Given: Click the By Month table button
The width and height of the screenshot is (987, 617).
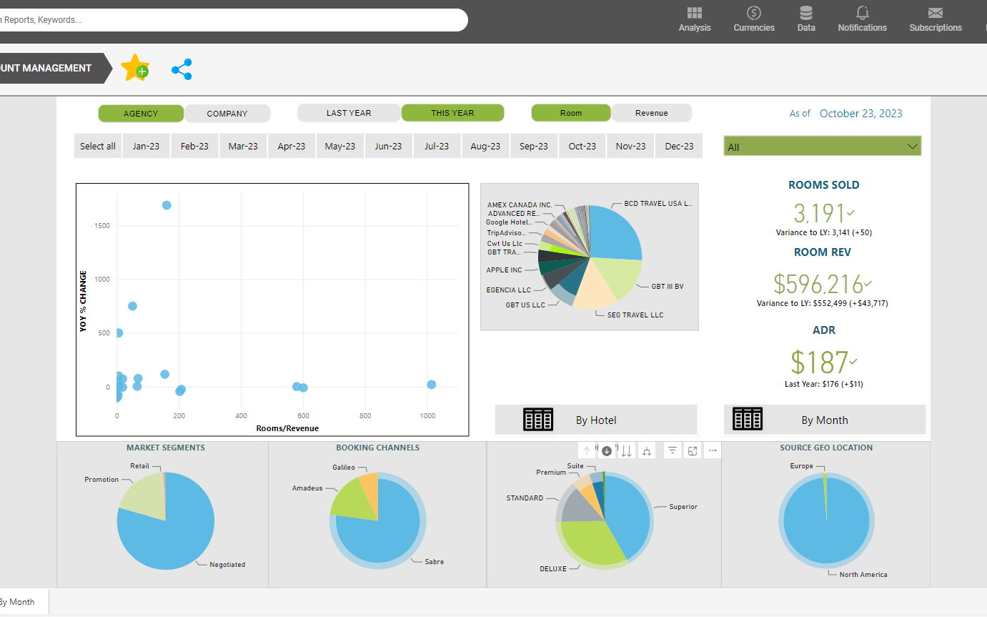Looking at the screenshot, I should tap(824, 420).
